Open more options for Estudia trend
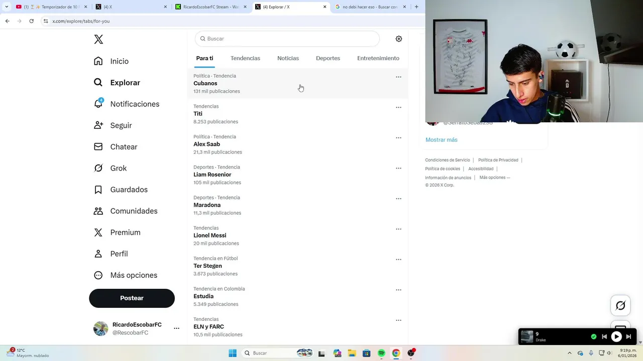643x361 pixels. [398, 290]
